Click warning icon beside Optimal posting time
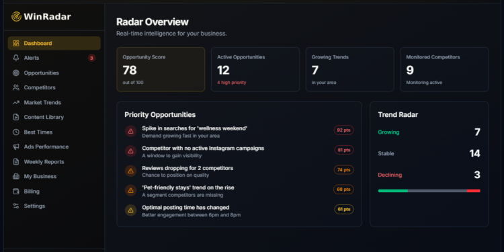The width and height of the screenshot is (504, 252). pos(130,210)
